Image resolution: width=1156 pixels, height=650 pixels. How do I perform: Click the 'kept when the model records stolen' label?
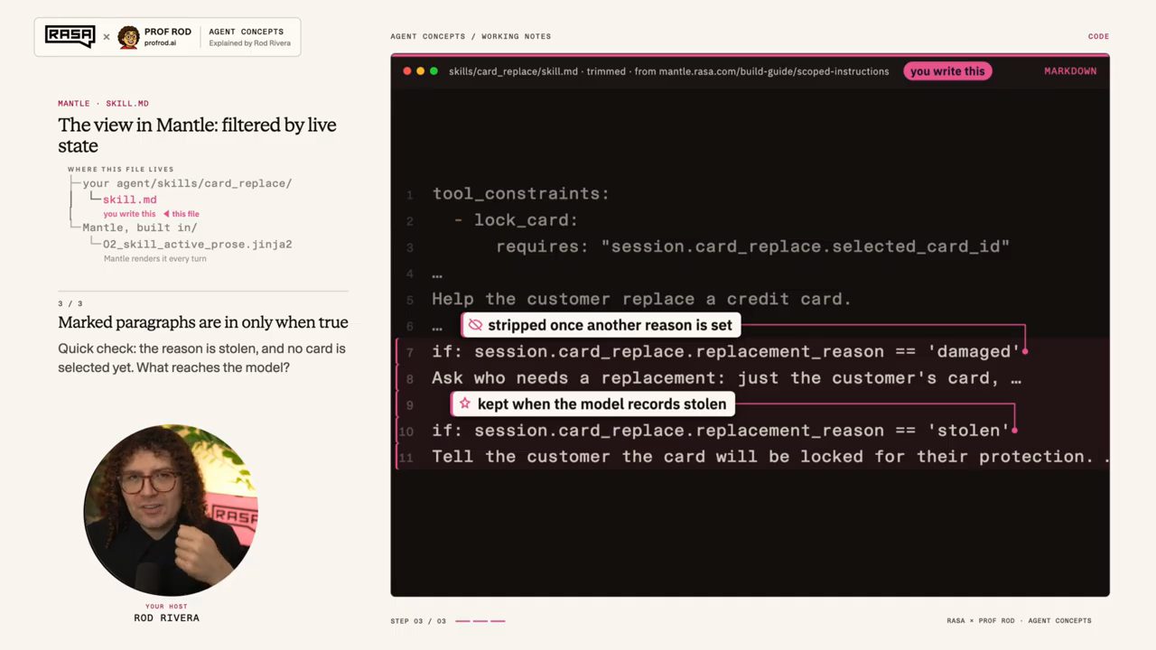pos(592,404)
